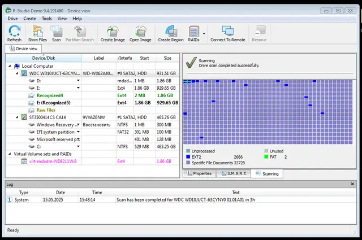The width and height of the screenshot is (362, 240).
Task: Open the dropdown arrow on the E: row
Action: point(78,88)
